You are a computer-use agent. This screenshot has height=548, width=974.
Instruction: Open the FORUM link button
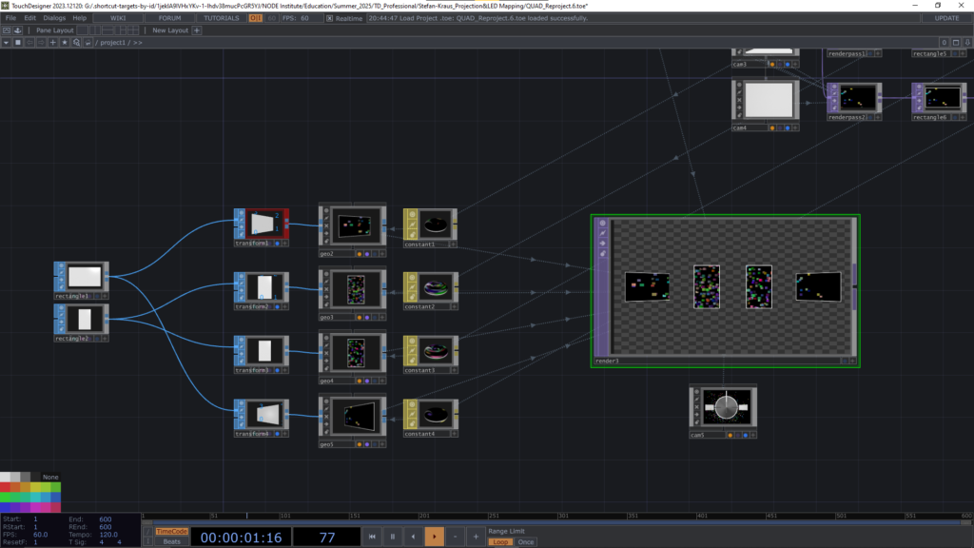(x=169, y=18)
